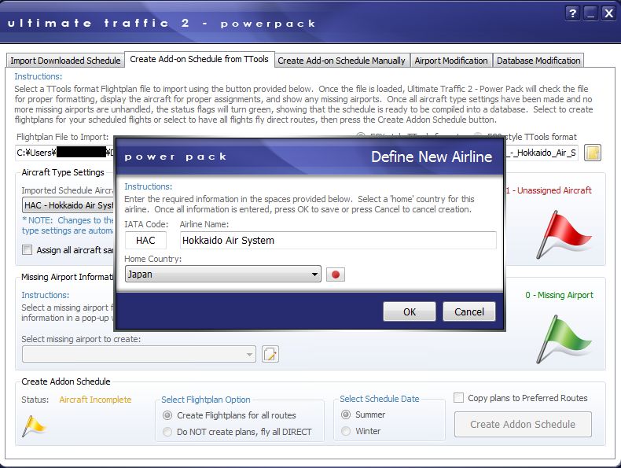Click the red Unassigned Aircraft flag
The image size is (621, 468).
pyautogui.click(x=563, y=234)
